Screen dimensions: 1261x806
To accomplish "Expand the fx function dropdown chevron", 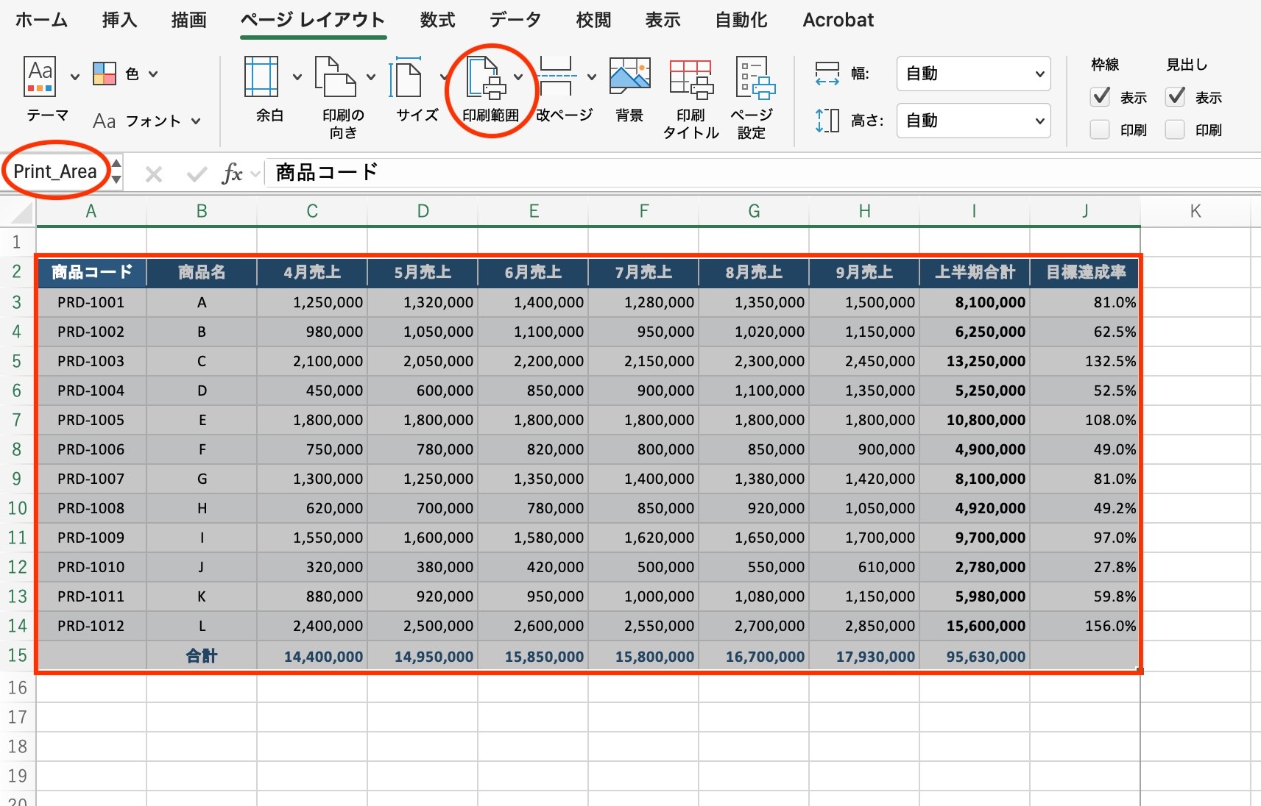I will 255,174.
